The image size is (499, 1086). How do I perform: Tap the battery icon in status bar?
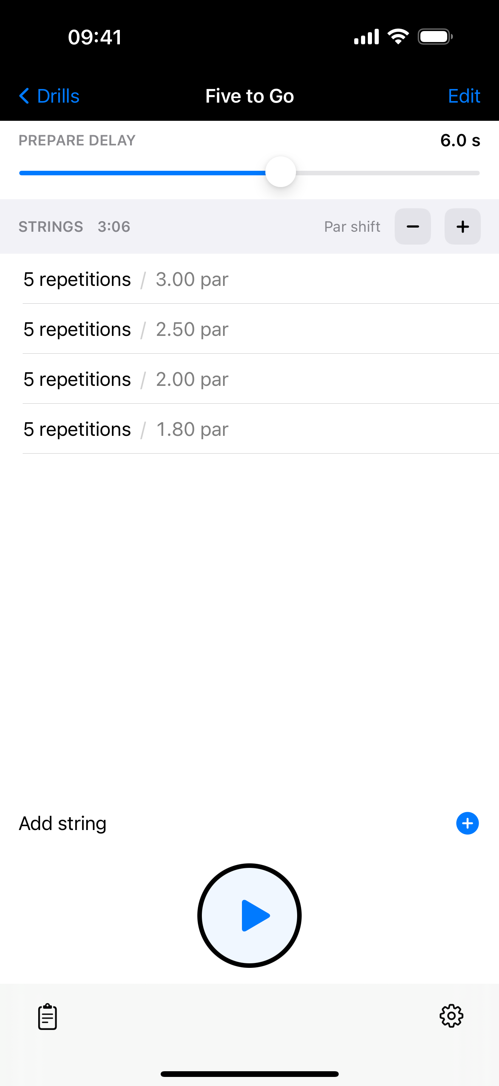(435, 37)
